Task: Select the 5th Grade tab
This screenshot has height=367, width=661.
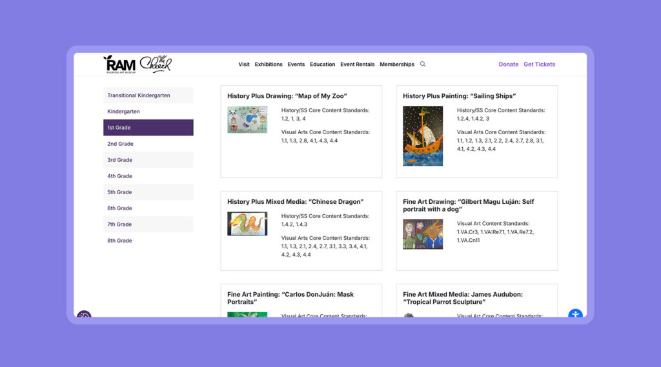Action: (148, 192)
